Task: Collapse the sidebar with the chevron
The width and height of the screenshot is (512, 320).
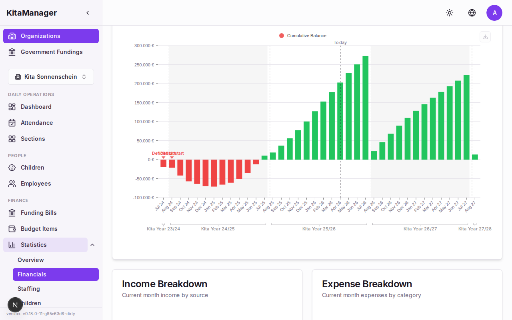Action: pyautogui.click(x=88, y=13)
